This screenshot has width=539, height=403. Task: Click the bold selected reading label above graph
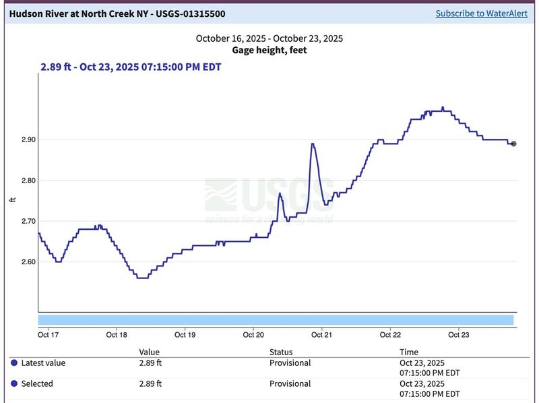click(128, 67)
